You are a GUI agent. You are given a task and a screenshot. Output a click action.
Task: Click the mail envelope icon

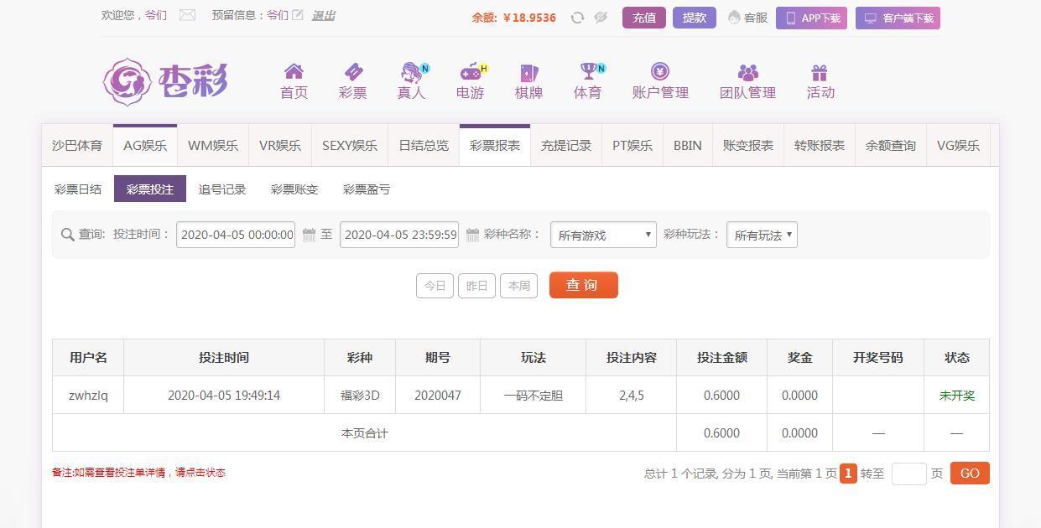pos(187,15)
